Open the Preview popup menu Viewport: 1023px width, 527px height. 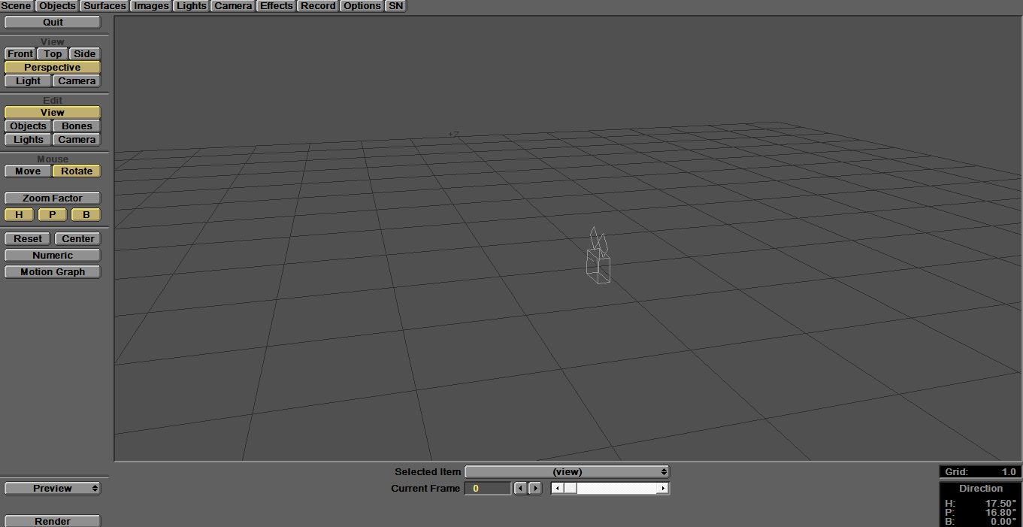point(53,489)
